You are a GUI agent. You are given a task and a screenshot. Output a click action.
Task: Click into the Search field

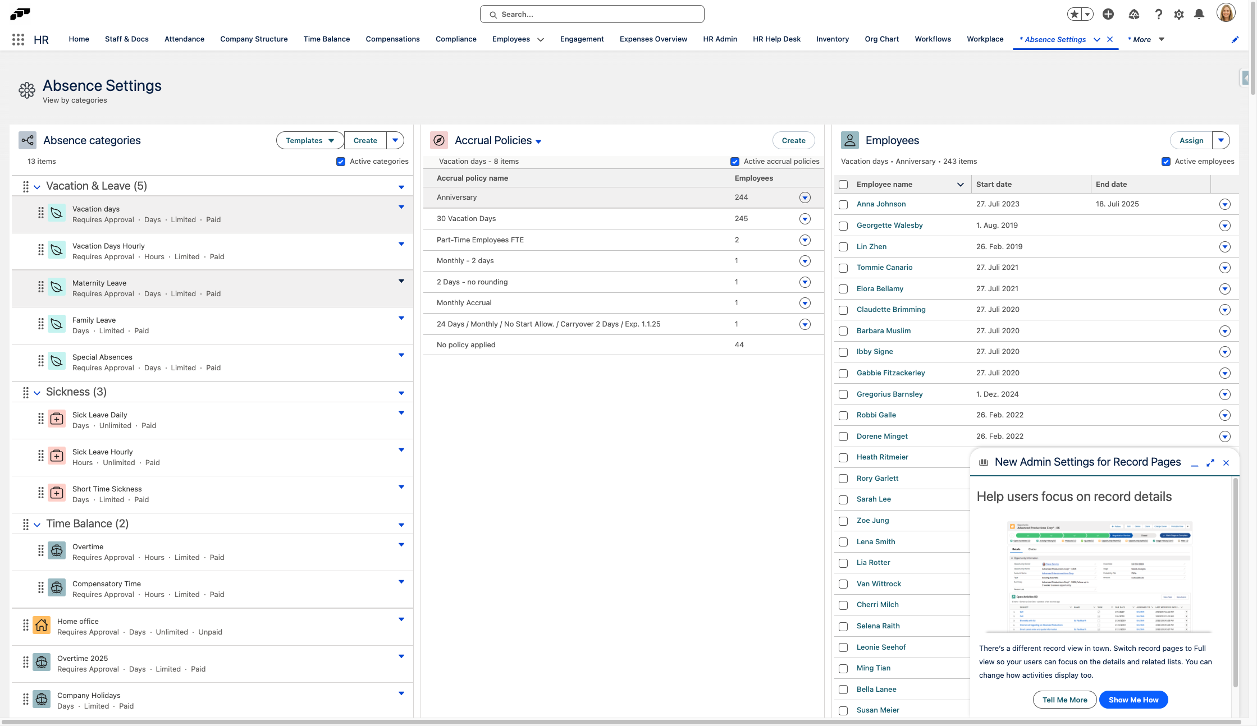592,14
